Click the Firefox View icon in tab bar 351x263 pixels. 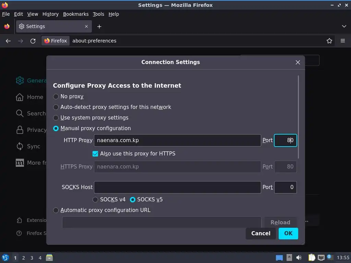tap(7, 26)
